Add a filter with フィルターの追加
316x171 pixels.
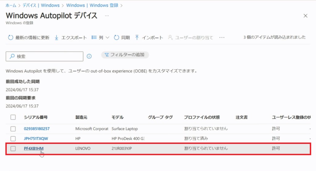(x=125, y=55)
